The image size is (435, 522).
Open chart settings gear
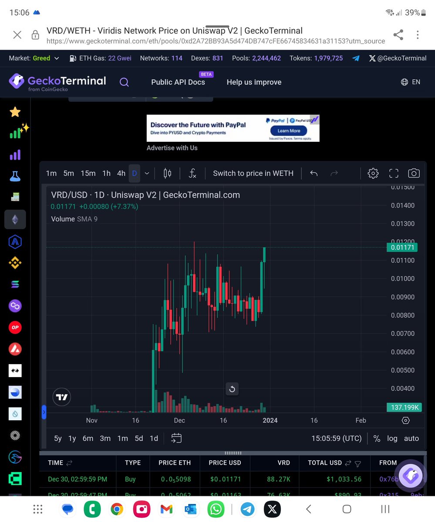click(x=373, y=173)
